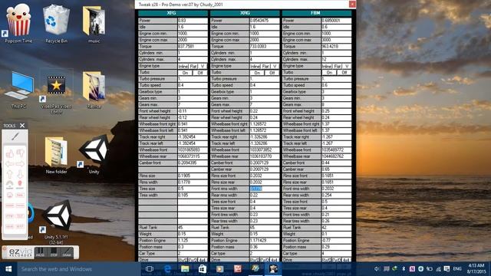Close the ezvid TOOLS panel

coord(22,126)
